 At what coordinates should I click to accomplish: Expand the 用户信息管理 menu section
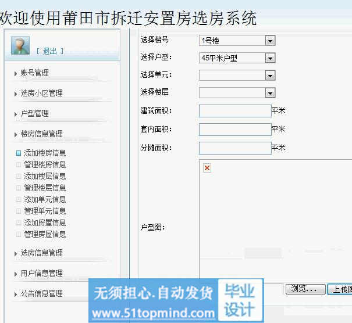pos(41,274)
